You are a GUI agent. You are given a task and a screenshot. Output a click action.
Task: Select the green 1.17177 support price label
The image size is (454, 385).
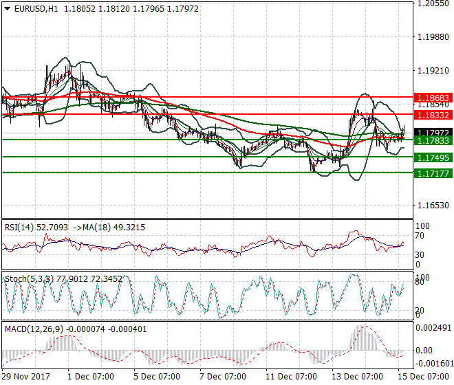point(433,174)
